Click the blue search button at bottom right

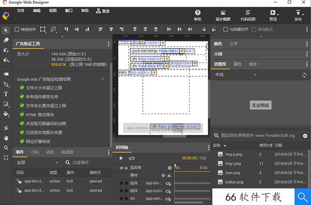click(303, 197)
